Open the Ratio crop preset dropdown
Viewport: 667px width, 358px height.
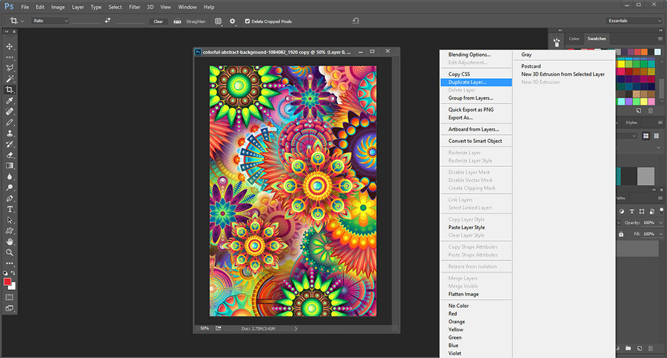[50, 21]
